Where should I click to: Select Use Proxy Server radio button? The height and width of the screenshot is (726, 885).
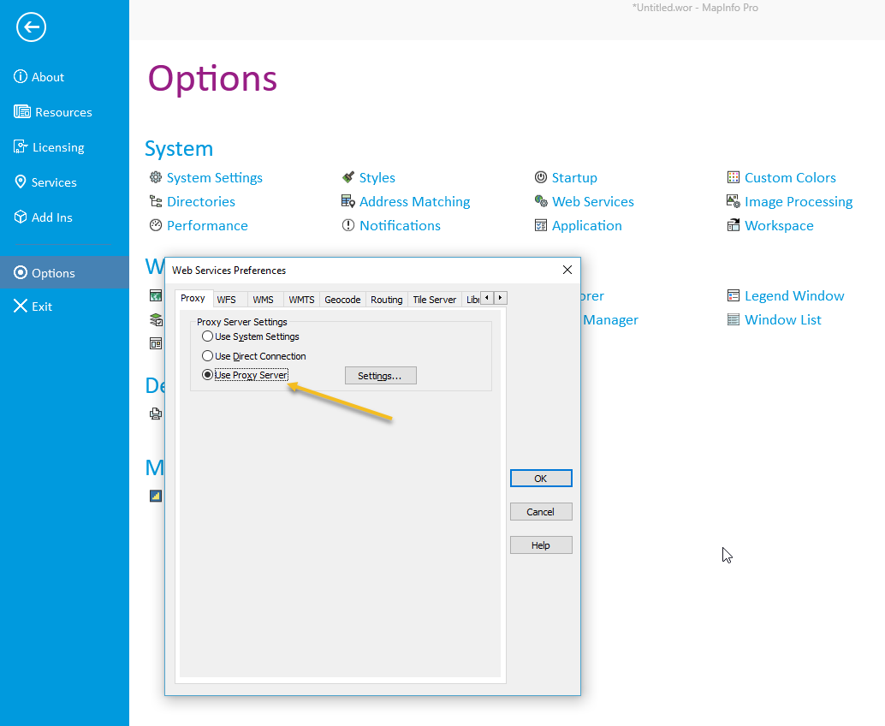[x=207, y=375]
